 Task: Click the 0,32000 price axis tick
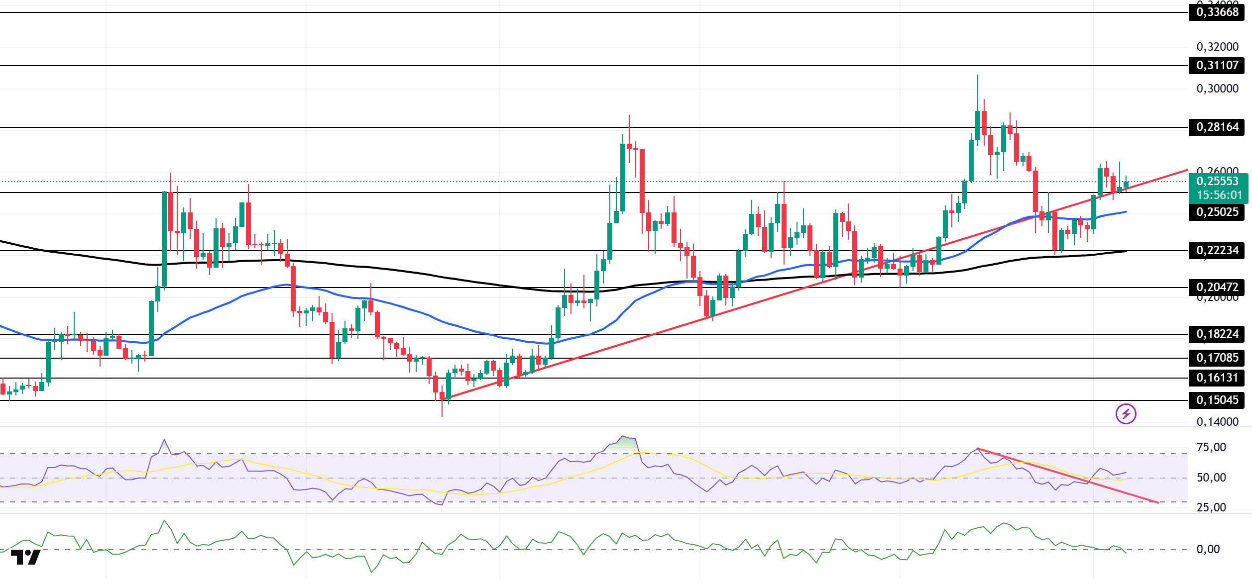[x=1217, y=47]
